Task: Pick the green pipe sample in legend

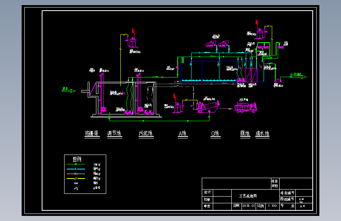Action: click(x=76, y=164)
